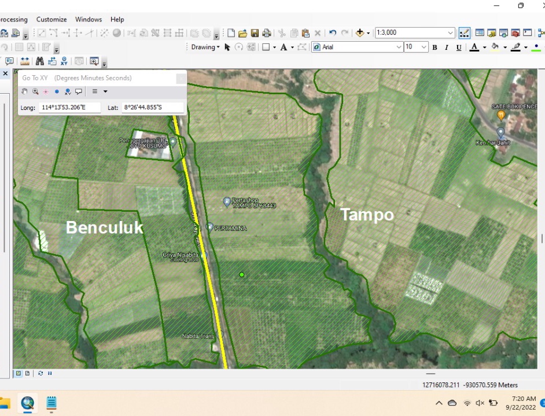Select the Measure ruler tool
Image resolution: width=545 pixels, height=416 pixels.
[x=25, y=61]
